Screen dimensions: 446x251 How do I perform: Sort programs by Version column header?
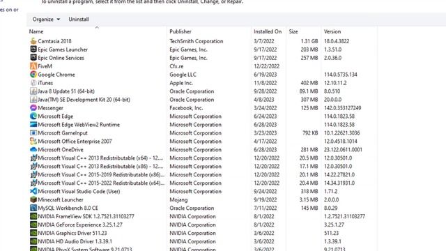tap(332, 31)
